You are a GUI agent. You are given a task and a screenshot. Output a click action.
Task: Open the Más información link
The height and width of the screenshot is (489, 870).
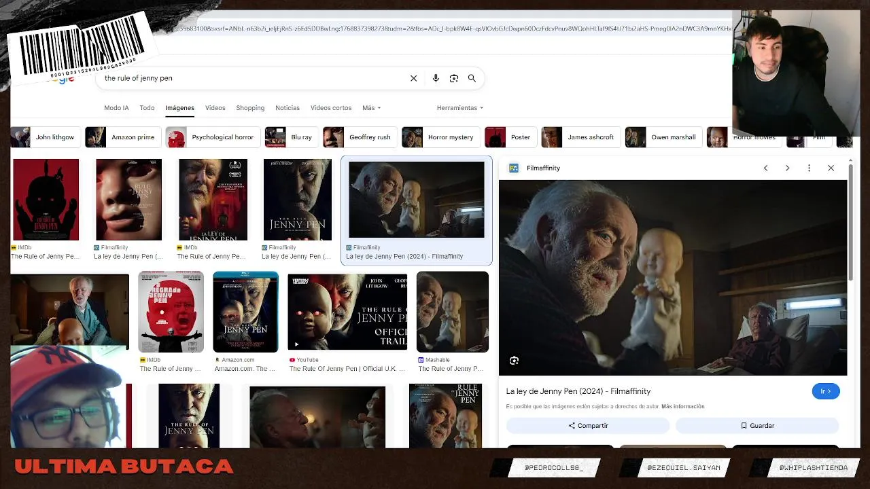[682, 407]
